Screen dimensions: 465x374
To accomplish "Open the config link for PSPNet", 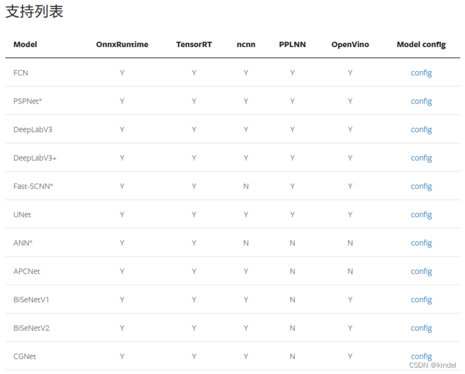I will 421,102.
